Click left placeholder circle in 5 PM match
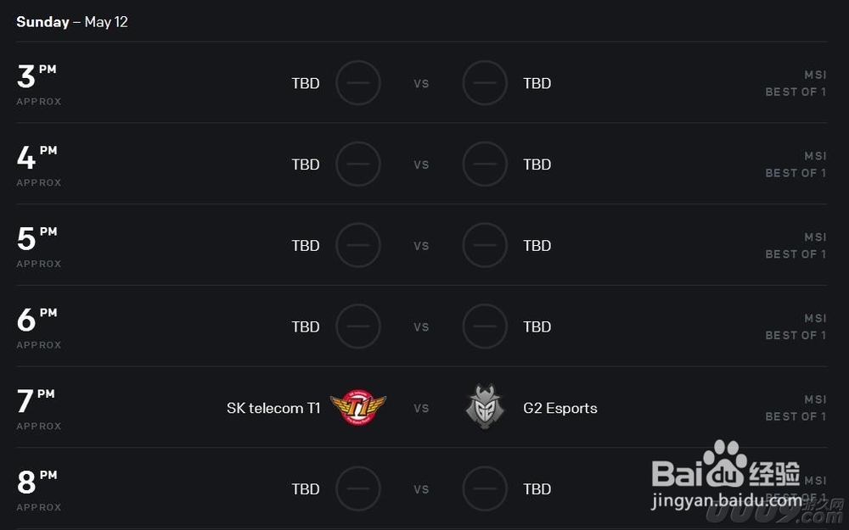The height and width of the screenshot is (530, 849). point(358,245)
